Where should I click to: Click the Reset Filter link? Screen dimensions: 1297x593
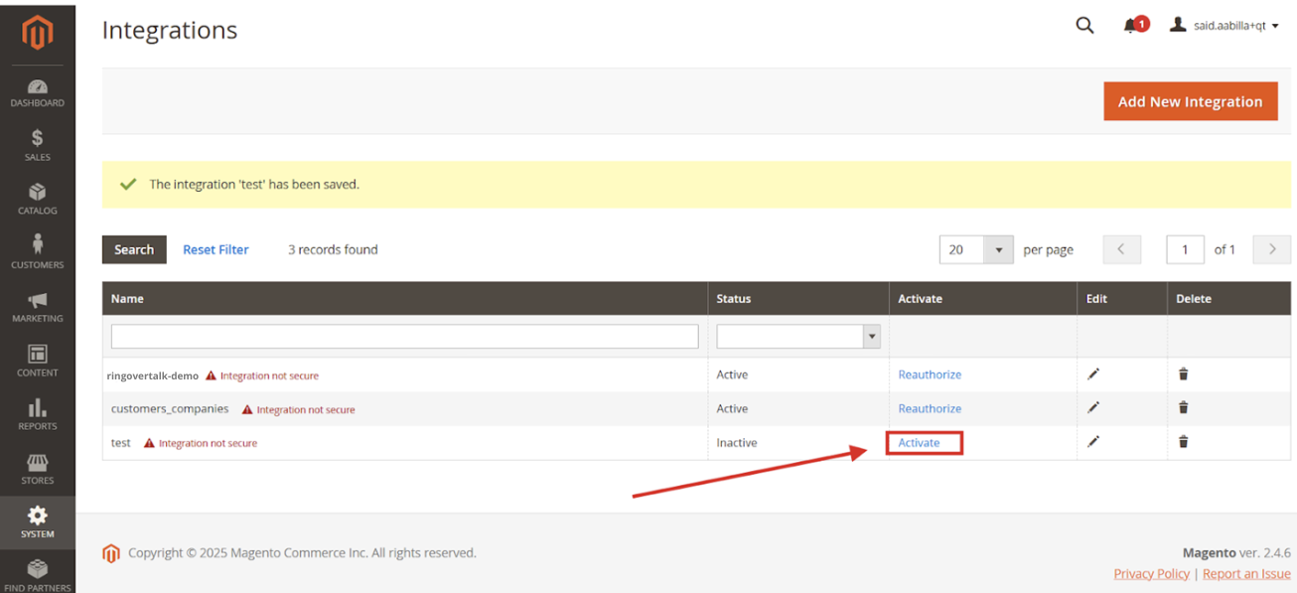216,249
